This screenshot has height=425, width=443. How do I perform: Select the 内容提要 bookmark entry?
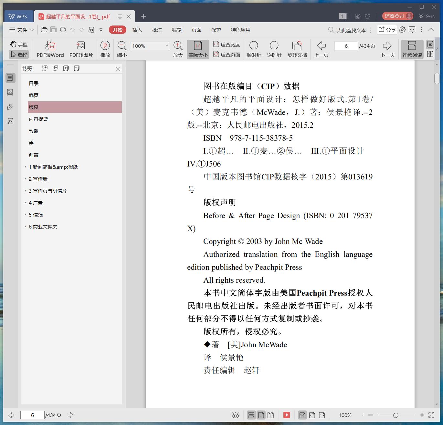pos(38,119)
